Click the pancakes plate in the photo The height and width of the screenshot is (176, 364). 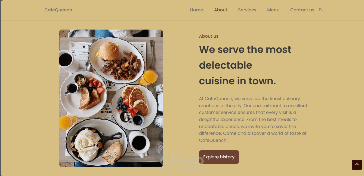134,104
